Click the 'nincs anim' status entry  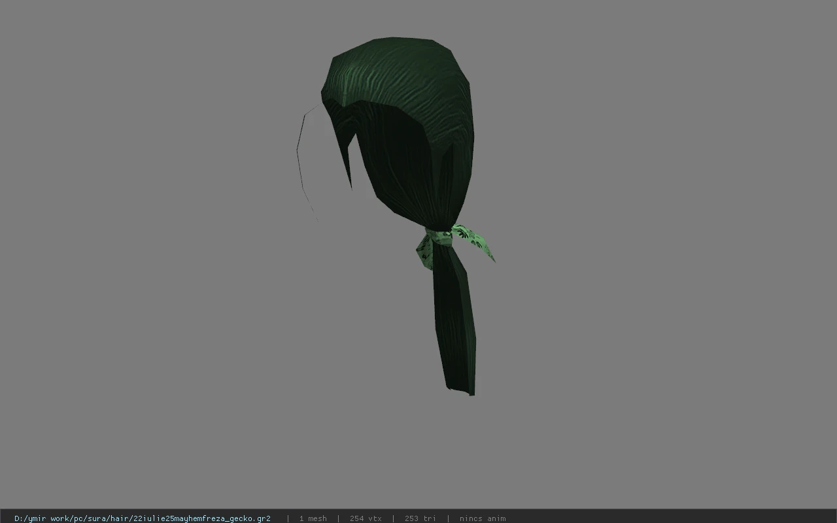click(483, 518)
